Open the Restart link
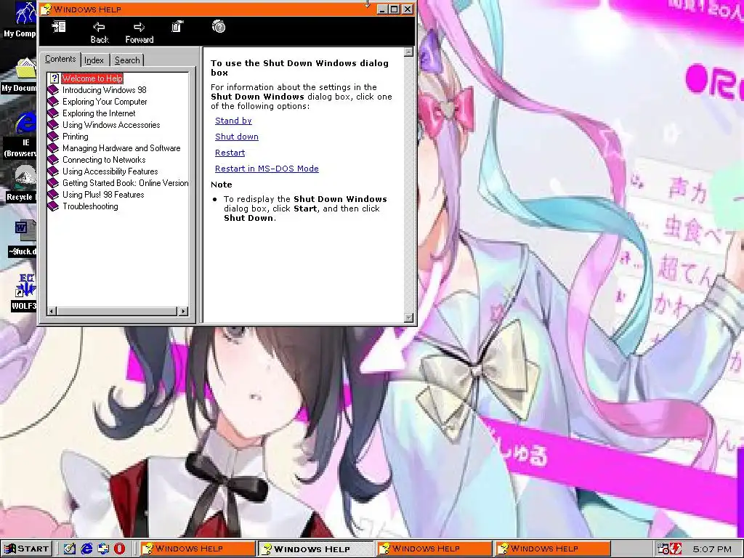This screenshot has height=558, width=744. coord(230,153)
